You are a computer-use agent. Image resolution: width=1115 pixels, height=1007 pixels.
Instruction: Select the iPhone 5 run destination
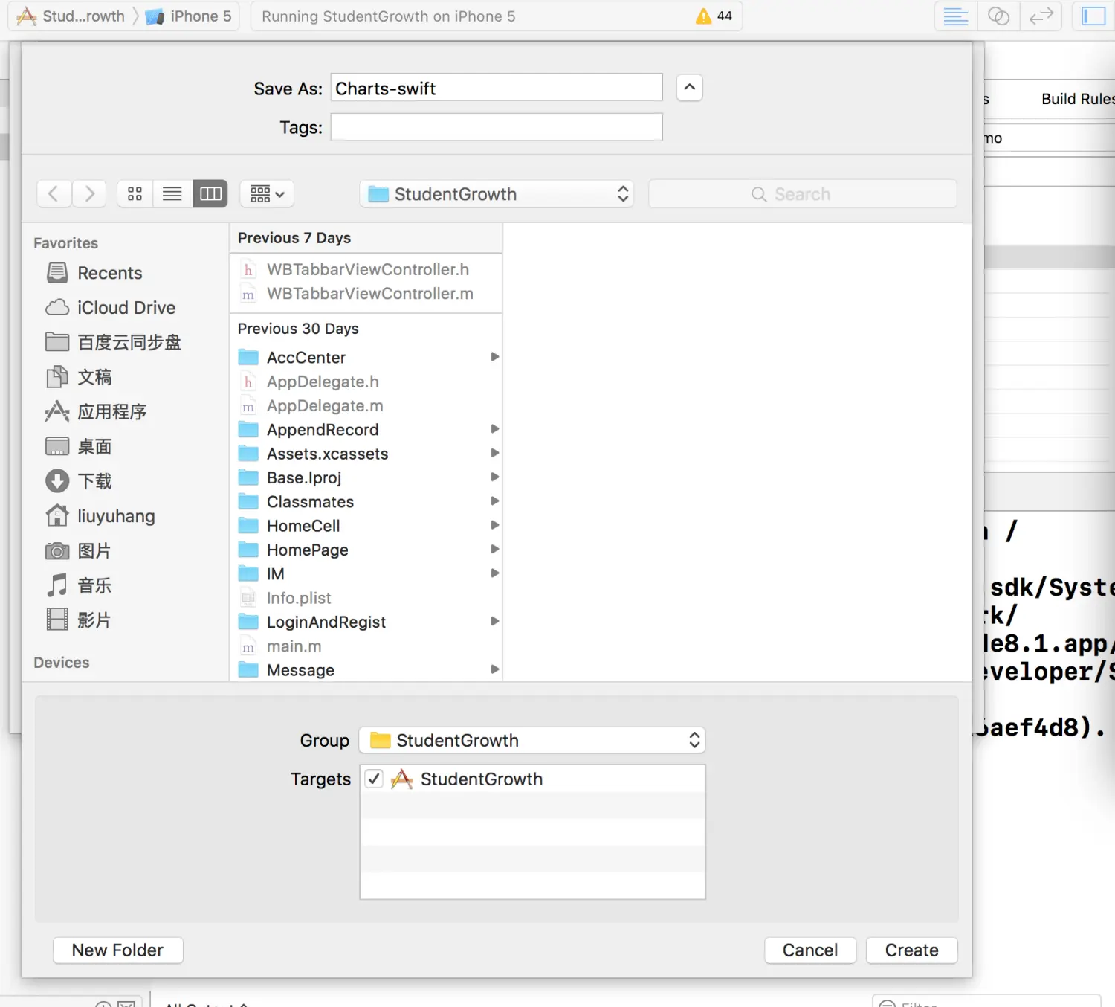point(189,16)
